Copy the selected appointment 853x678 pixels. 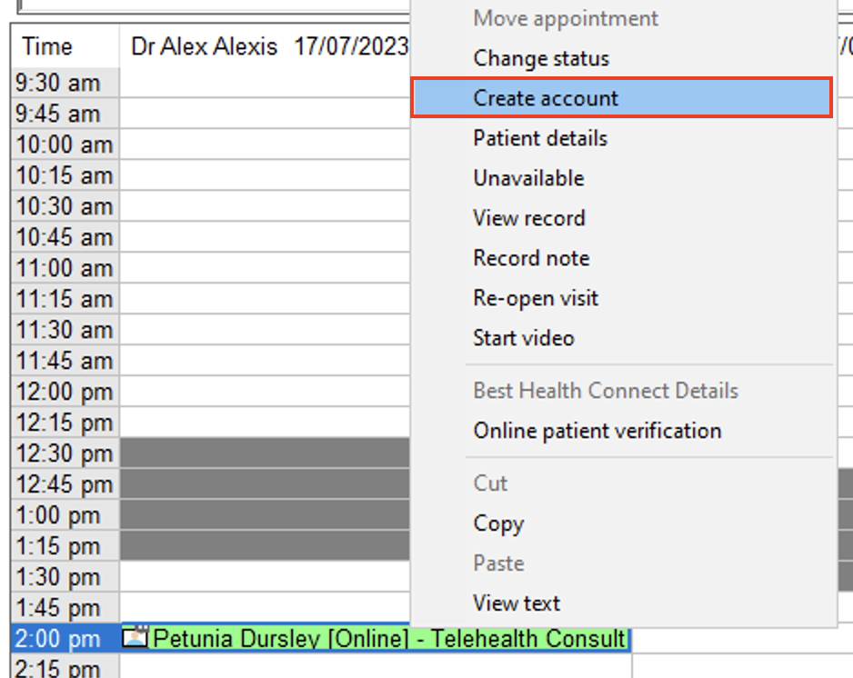click(x=498, y=523)
